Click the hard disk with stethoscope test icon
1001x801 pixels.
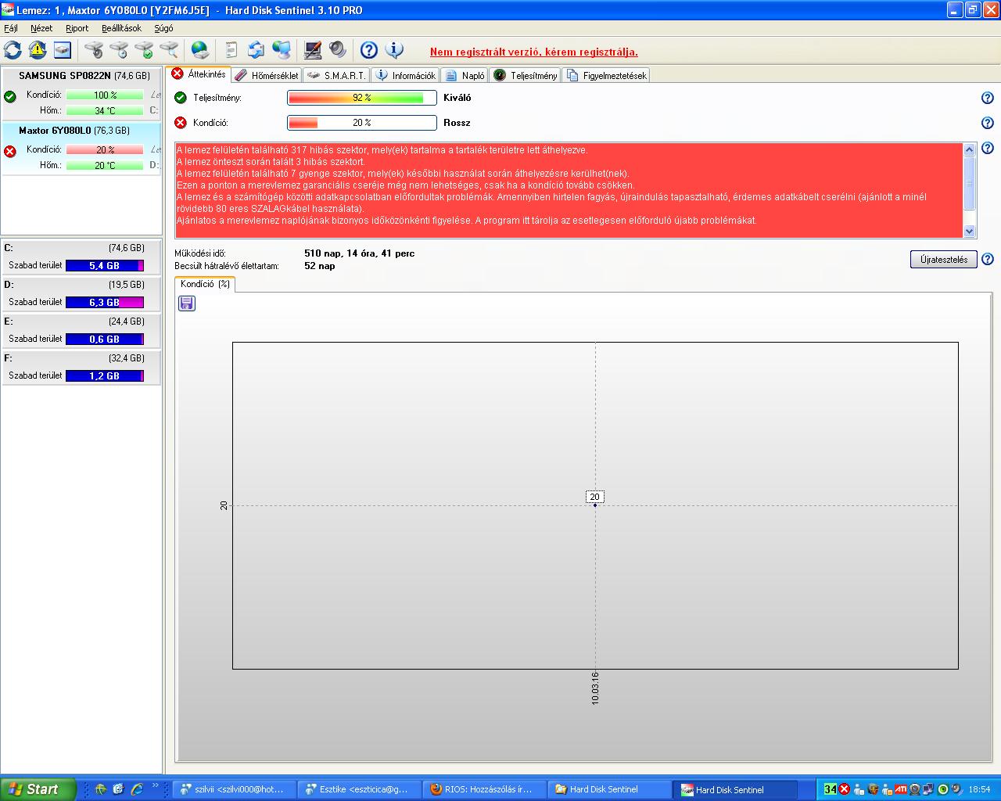(94, 50)
